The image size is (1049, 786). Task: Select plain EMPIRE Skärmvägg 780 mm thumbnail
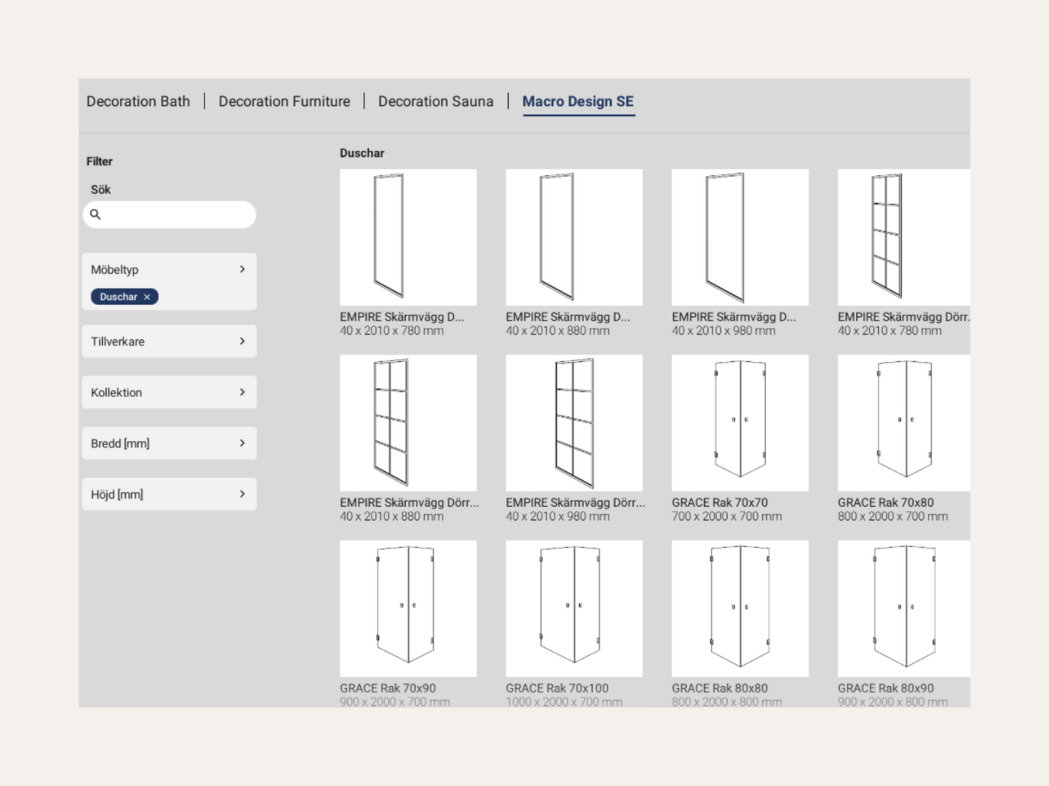point(408,237)
